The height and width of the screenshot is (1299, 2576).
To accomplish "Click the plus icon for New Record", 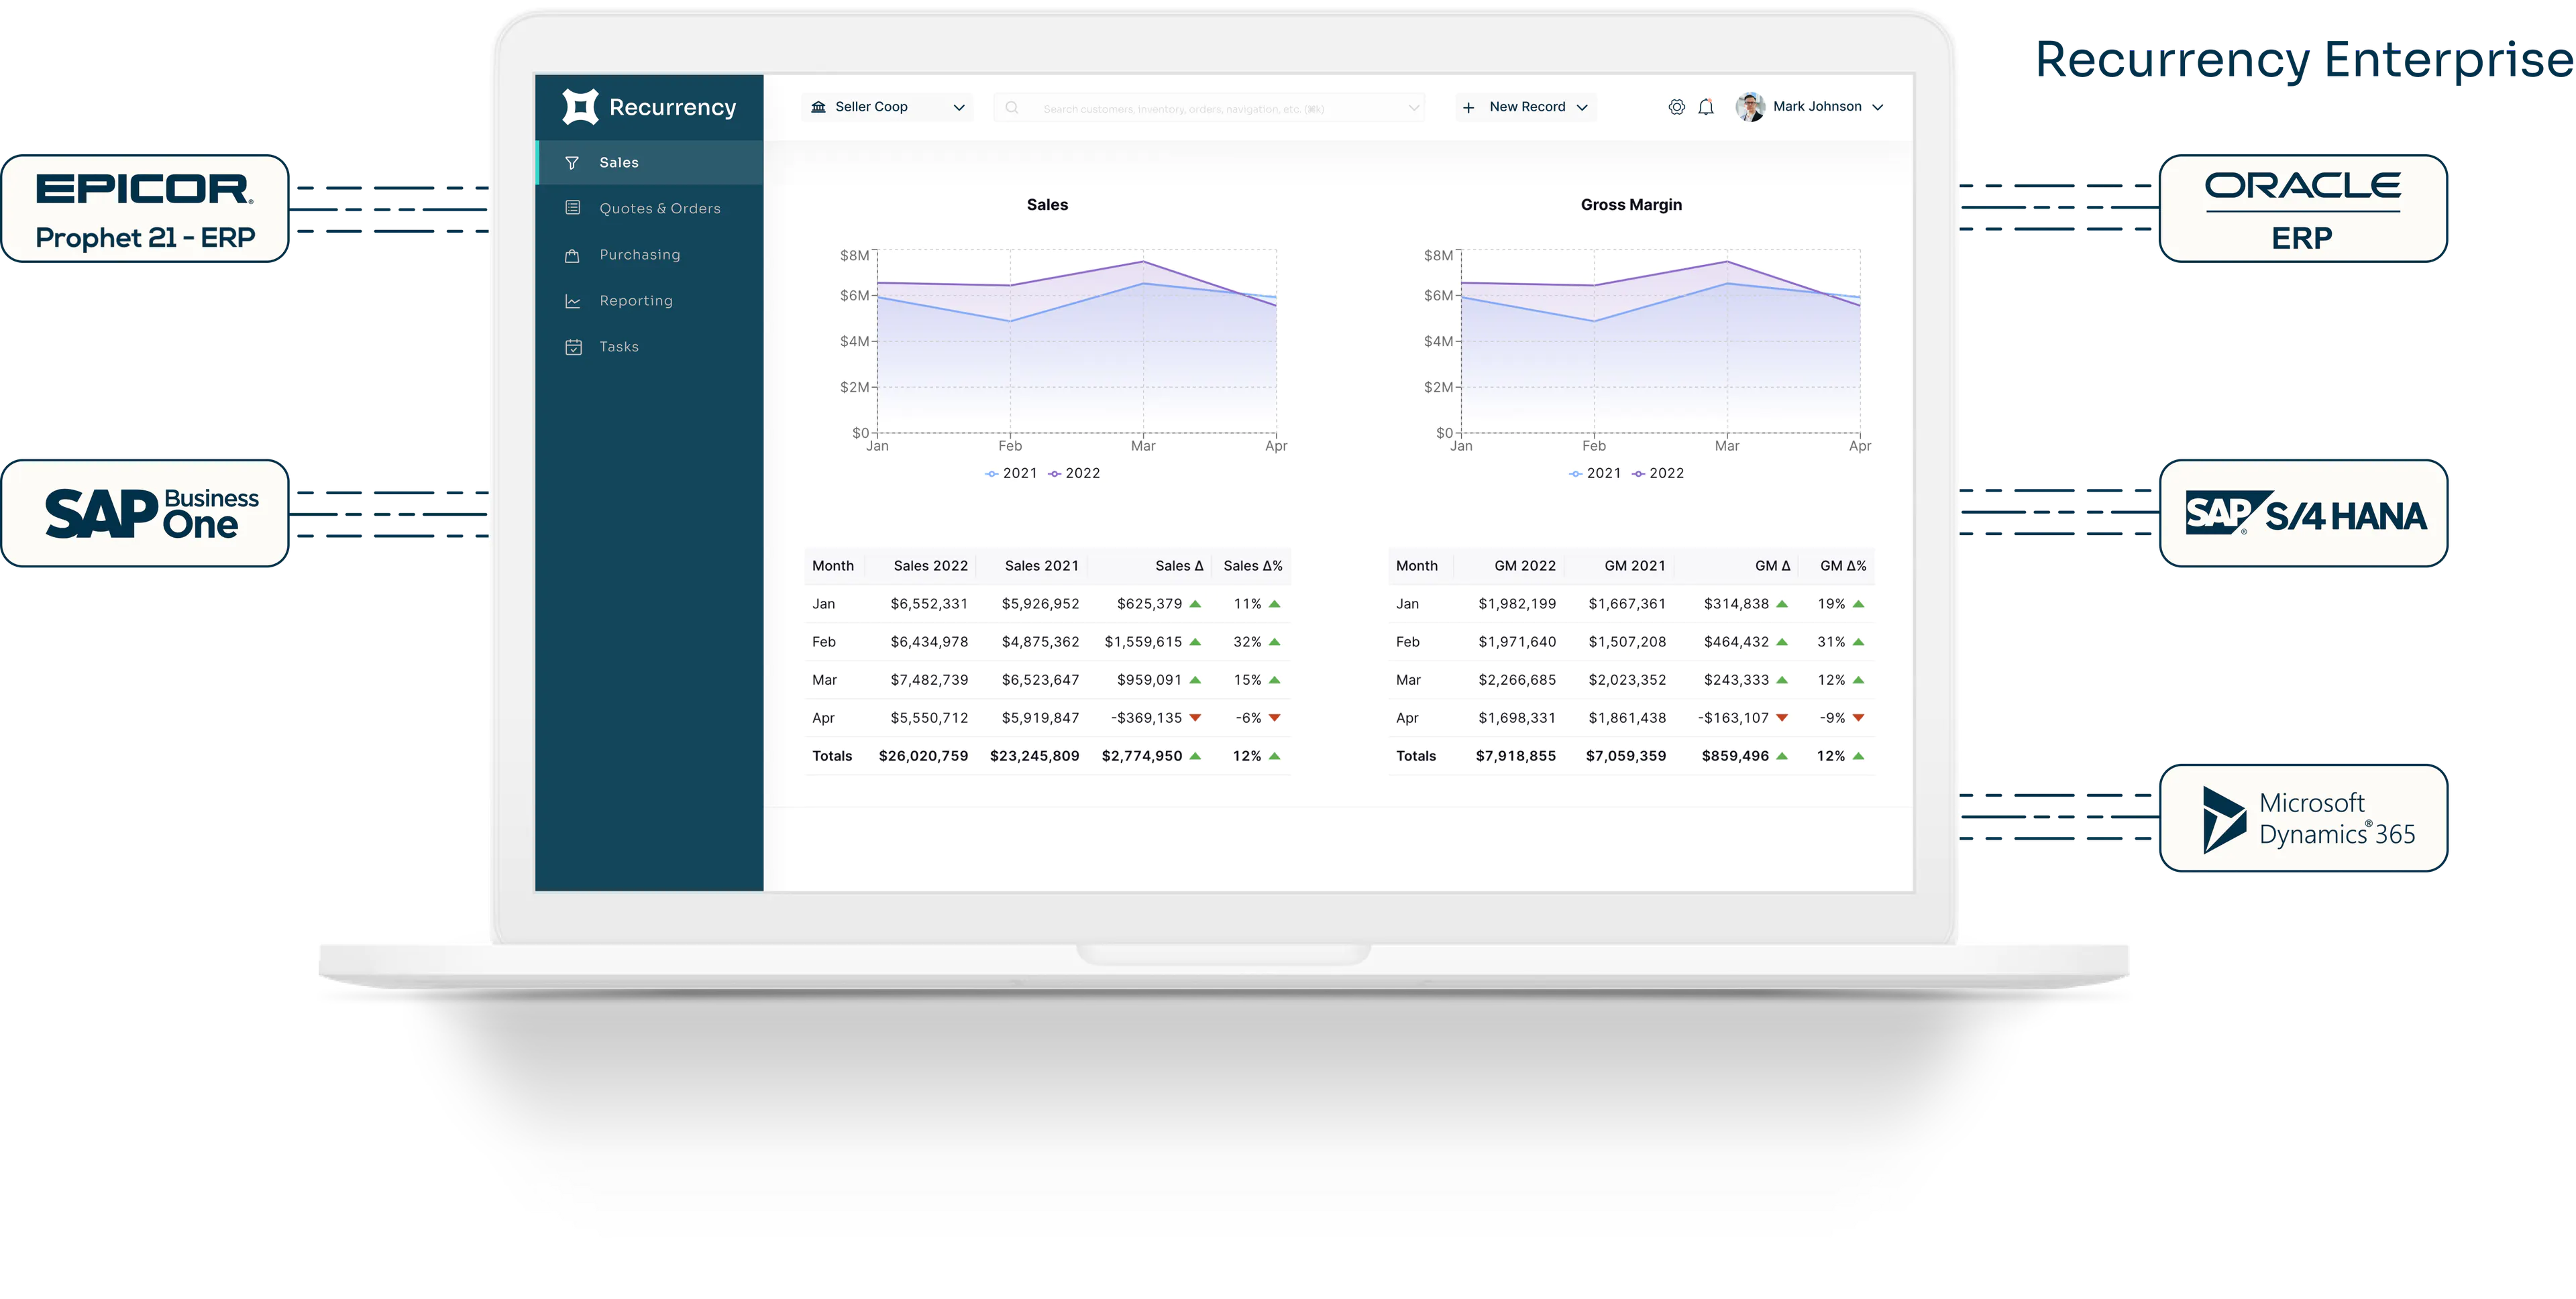I will tap(1468, 107).
